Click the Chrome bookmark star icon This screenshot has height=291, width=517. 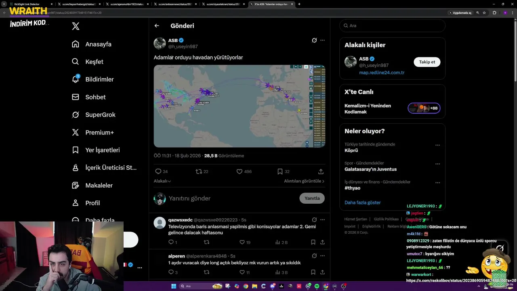click(484, 13)
